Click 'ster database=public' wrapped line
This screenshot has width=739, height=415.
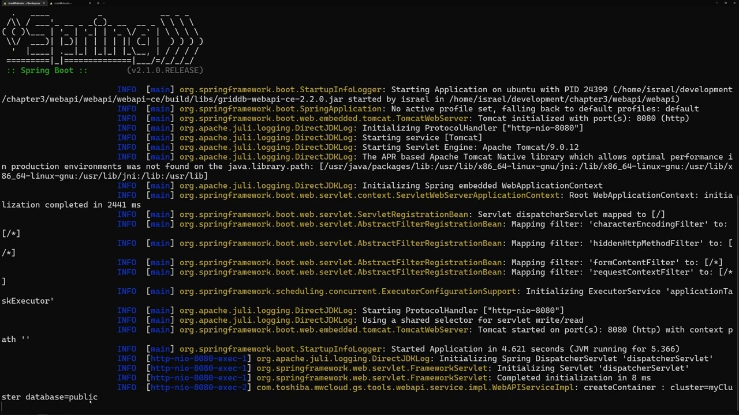click(x=50, y=397)
